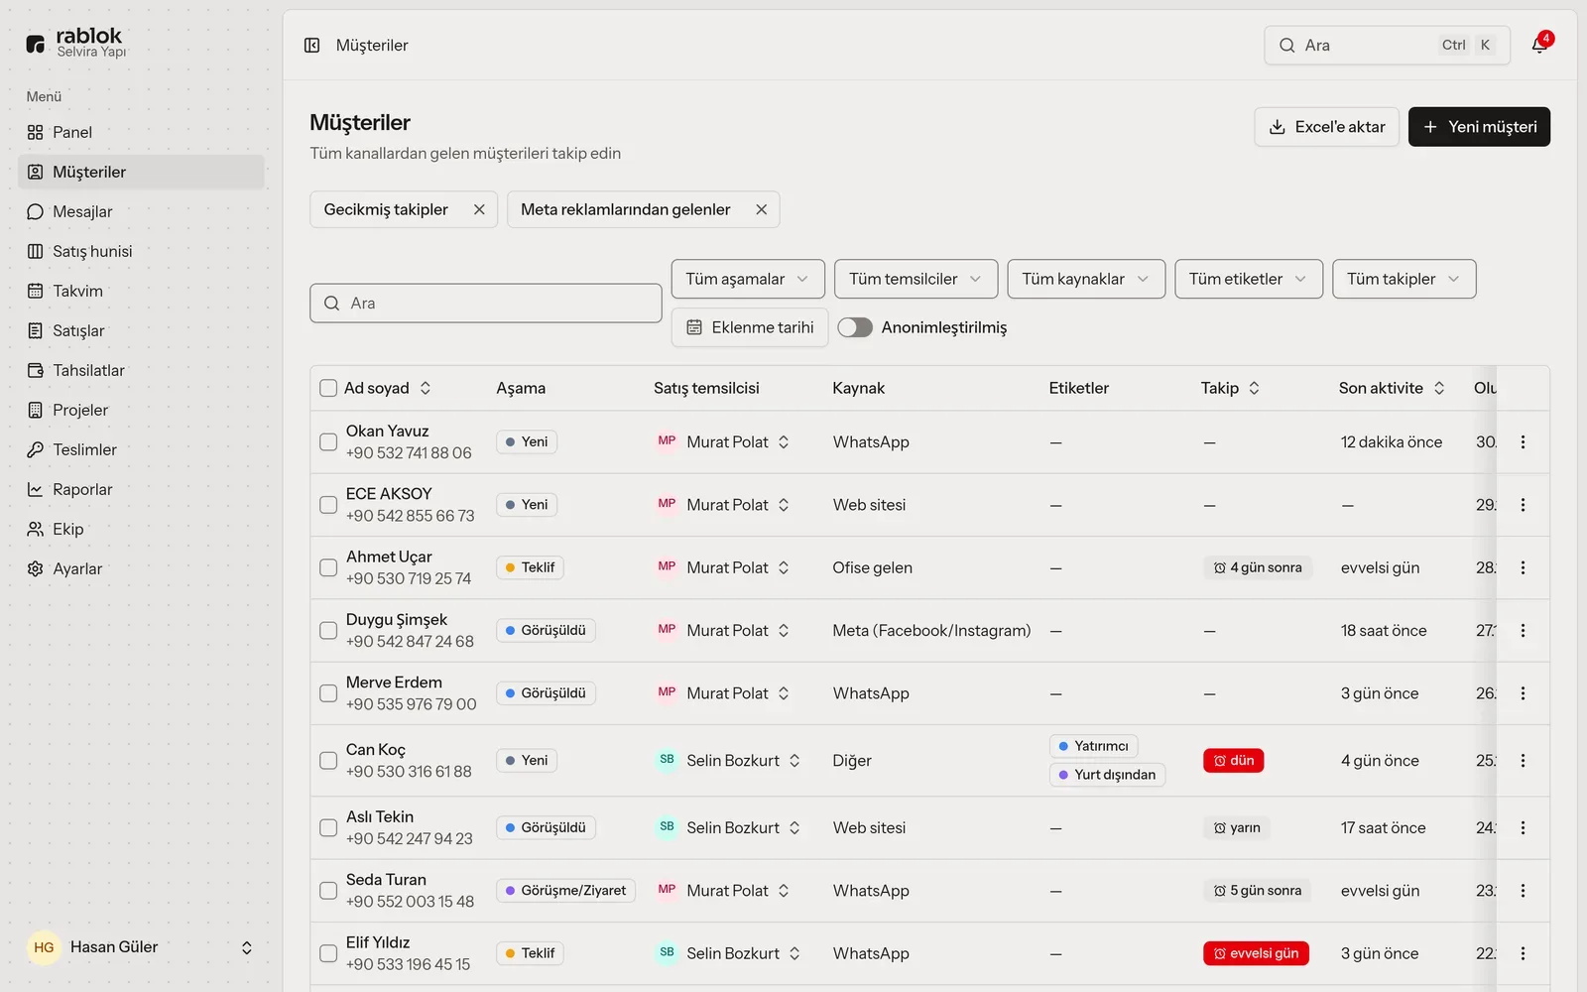The height and width of the screenshot is (992, 1587).
Task: Select the Can Koç row checkbox
Action: (328, 761)
